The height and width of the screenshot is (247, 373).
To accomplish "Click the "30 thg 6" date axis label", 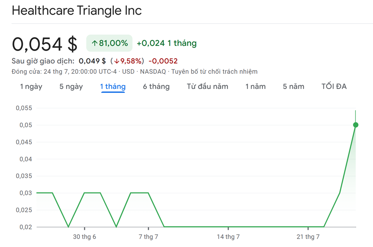I will click(84, 237).
